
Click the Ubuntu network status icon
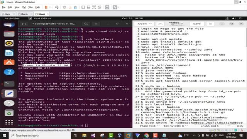[x=227, y=19]
